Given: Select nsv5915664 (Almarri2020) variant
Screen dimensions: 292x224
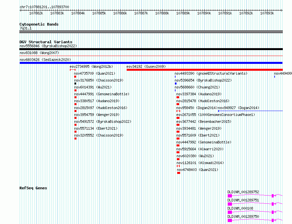Looking at the screenshot, I should click(x=200, y=149).
